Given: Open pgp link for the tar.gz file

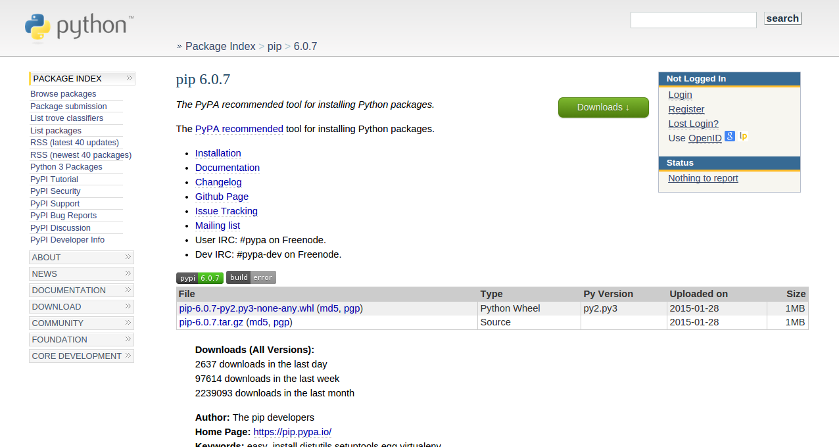Looking at the screenshot, I should 281,322.
